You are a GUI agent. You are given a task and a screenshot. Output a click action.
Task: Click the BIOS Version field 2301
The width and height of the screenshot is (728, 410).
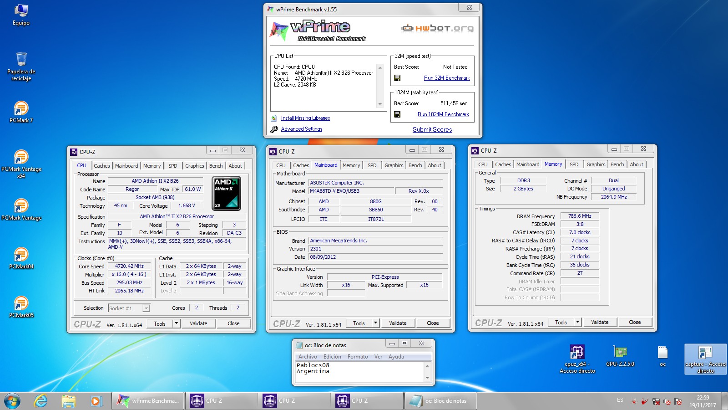pos(375,249)
